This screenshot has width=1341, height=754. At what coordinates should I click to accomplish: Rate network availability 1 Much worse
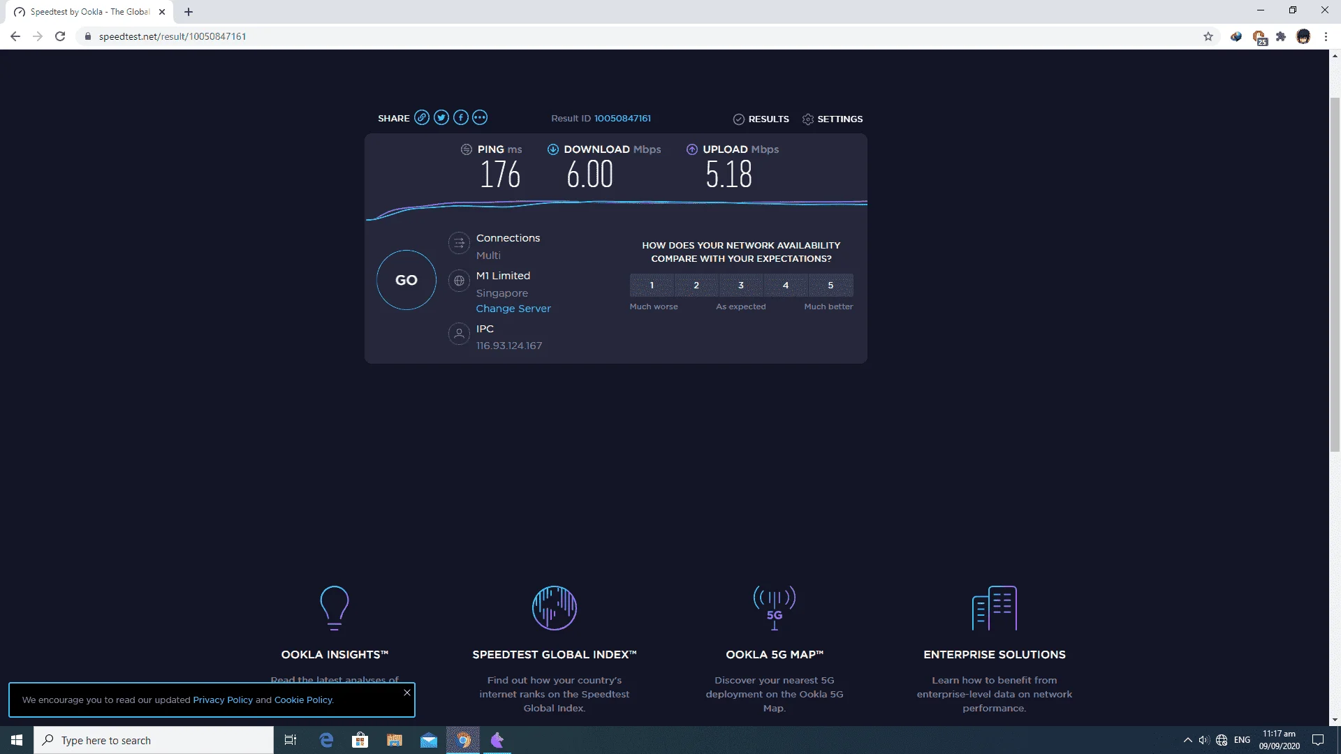tap(652, 285)
